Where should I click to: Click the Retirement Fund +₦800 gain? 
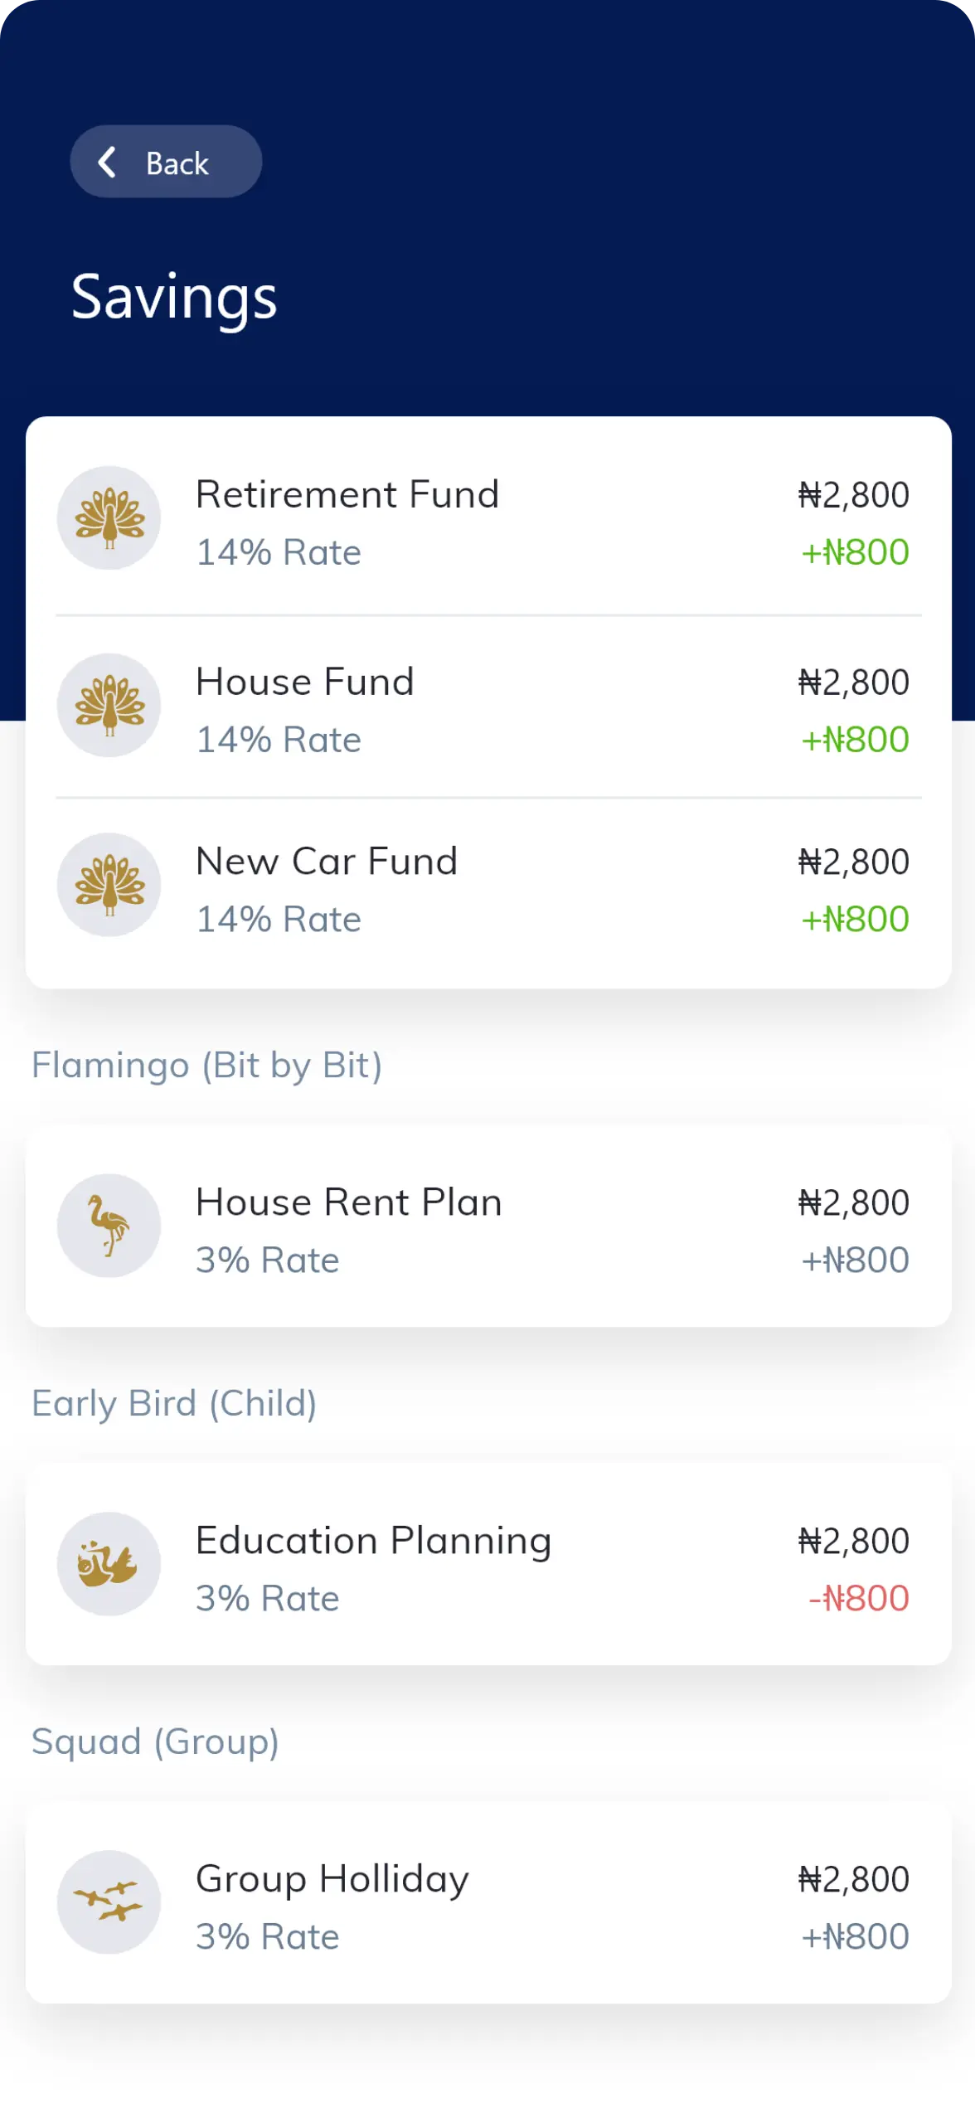[x=855, y=552]
